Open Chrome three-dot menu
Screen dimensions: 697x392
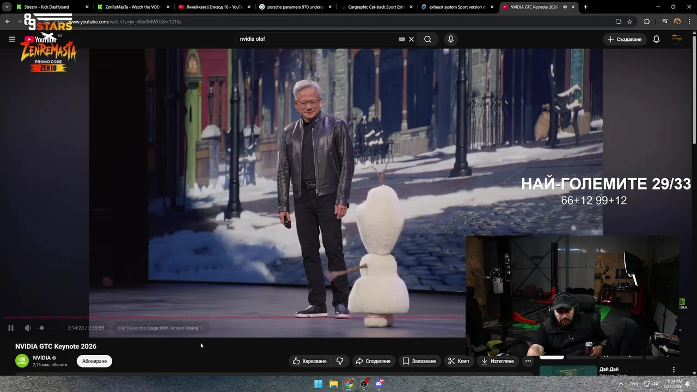[689, 22]
